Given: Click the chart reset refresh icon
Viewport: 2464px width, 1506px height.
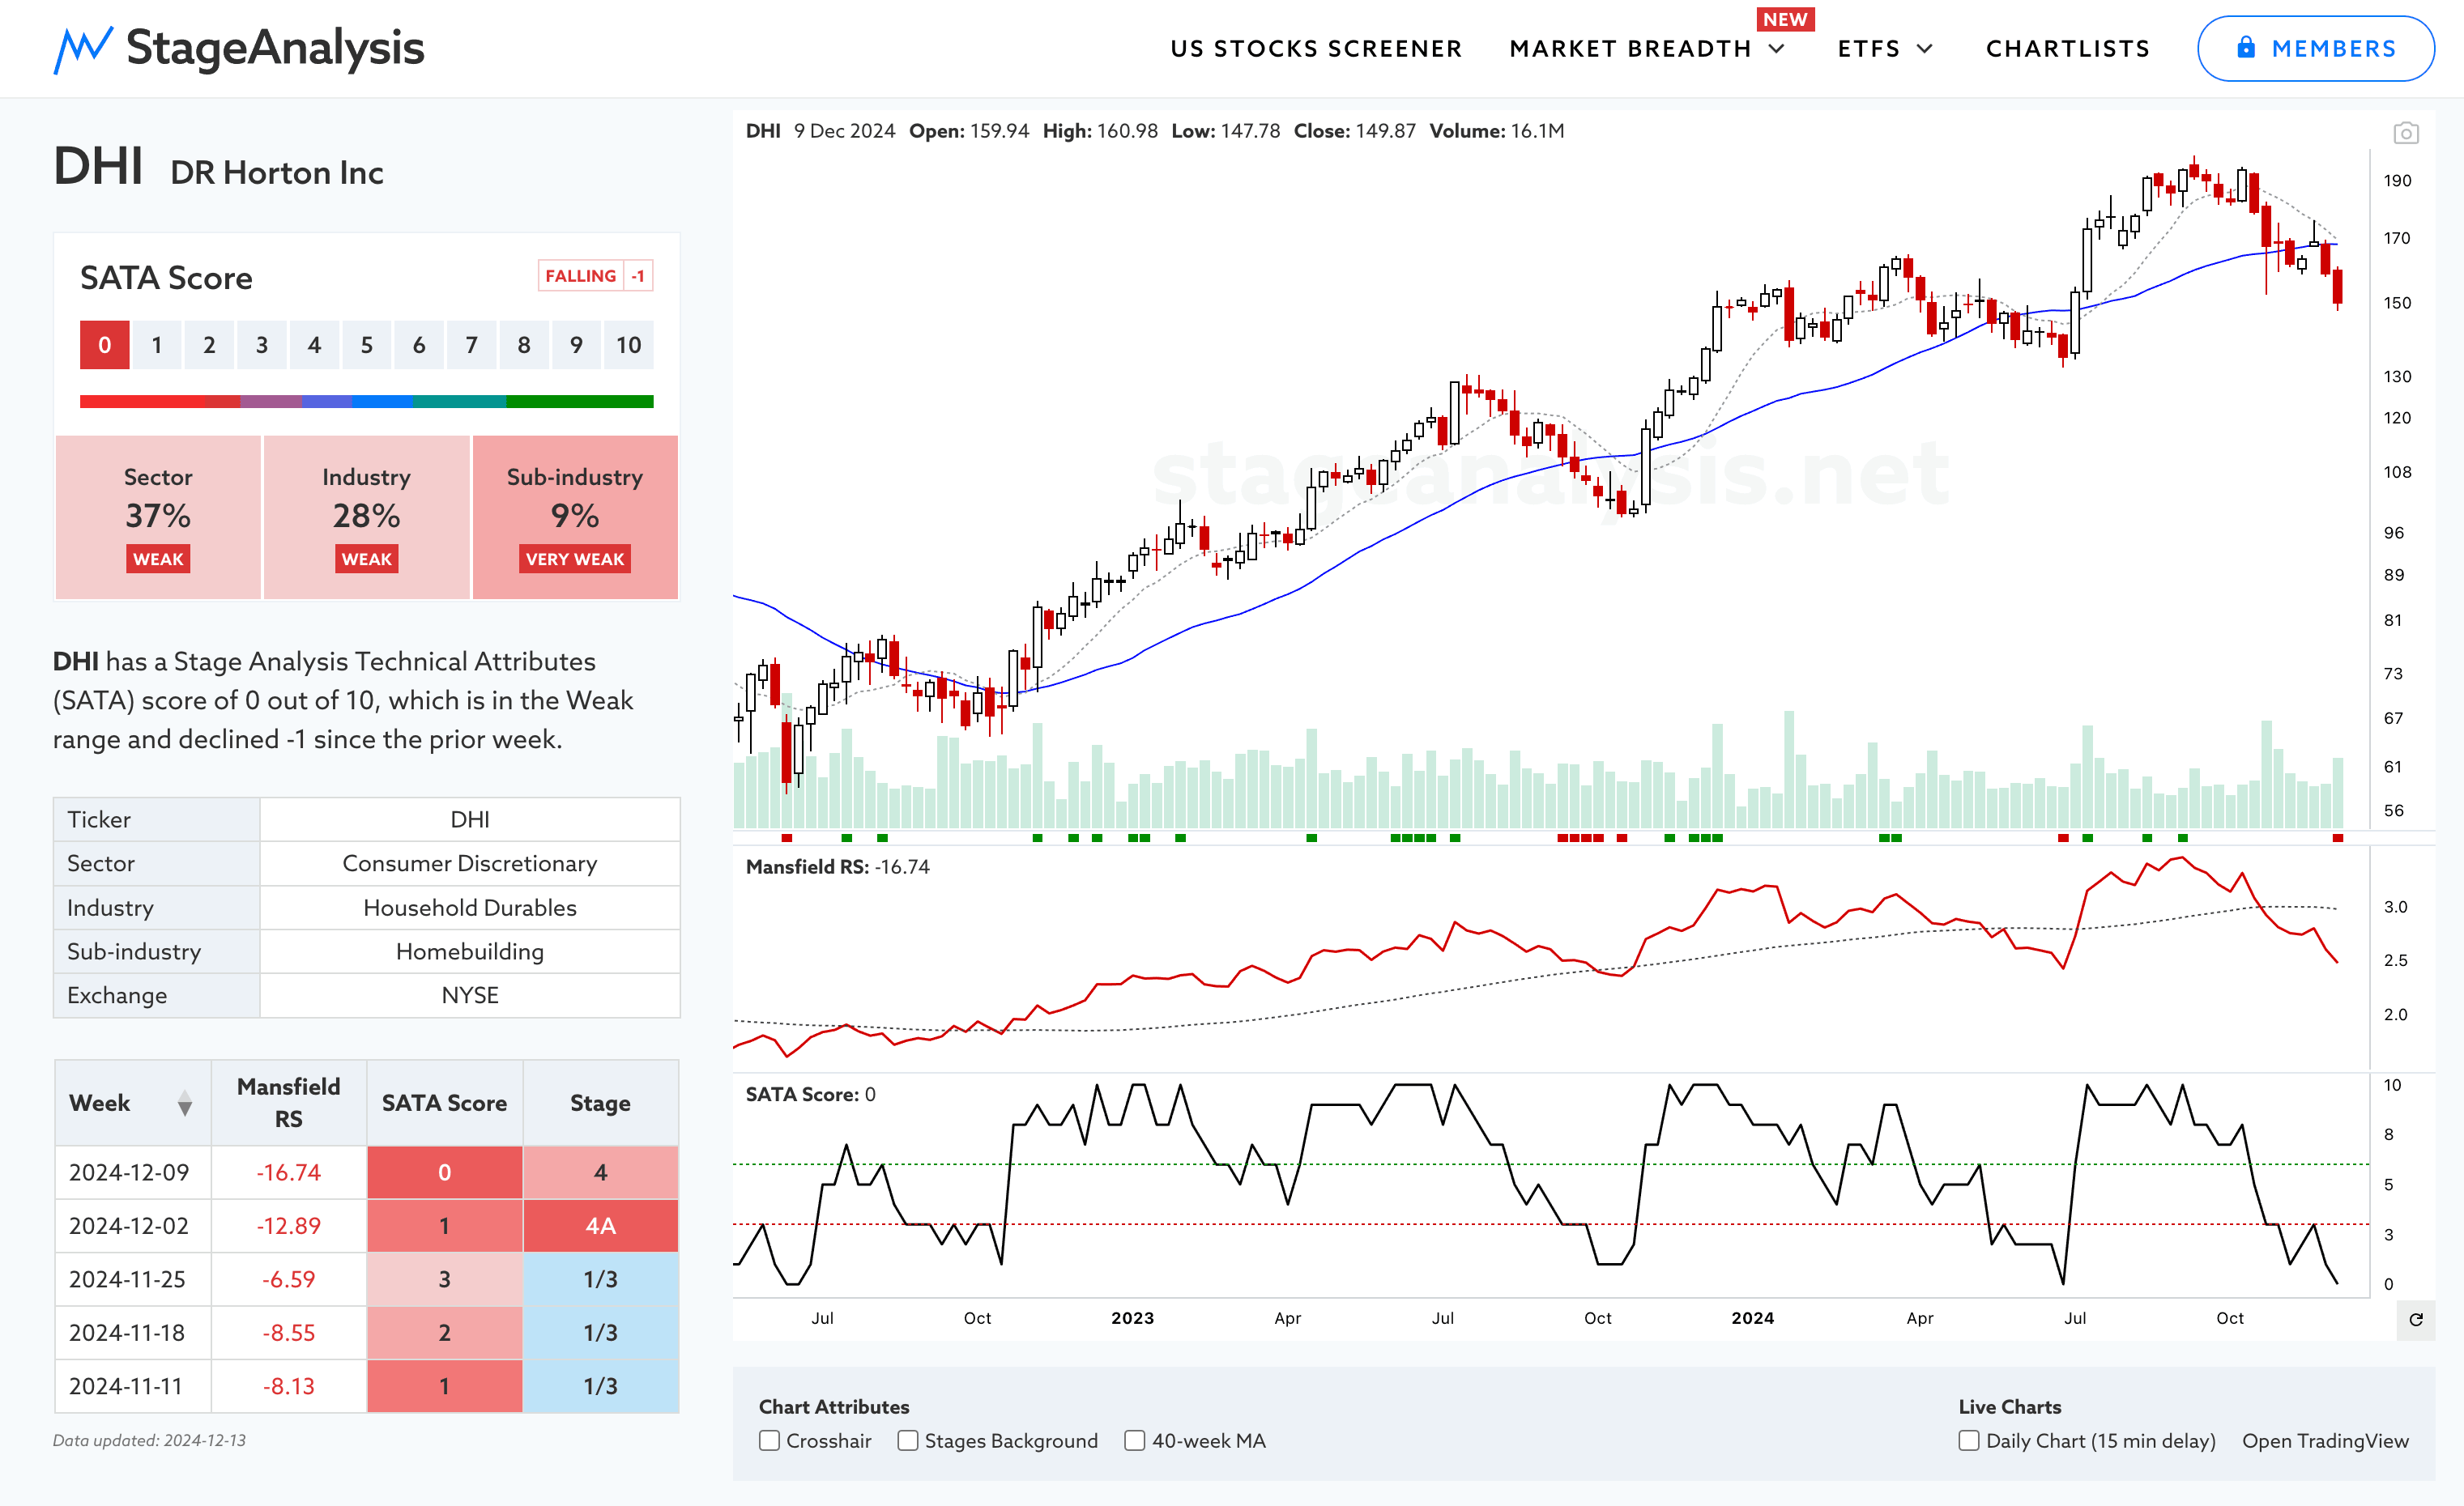Looking at the screenshot, I should pos(2416,1319).
